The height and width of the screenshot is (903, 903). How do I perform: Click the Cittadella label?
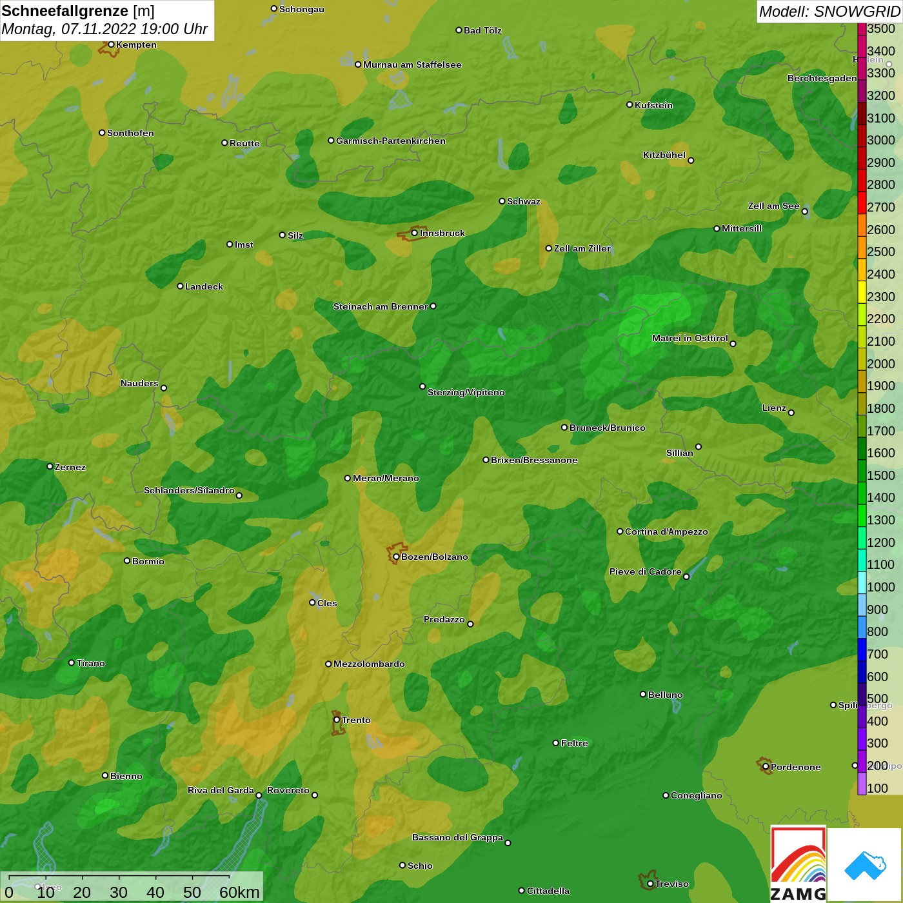pos(548,891)
